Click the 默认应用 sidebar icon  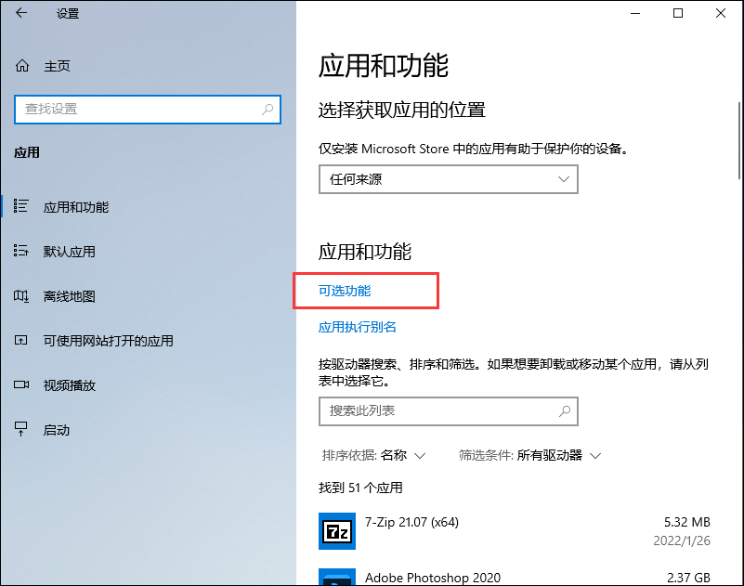(x=20, y=251)
